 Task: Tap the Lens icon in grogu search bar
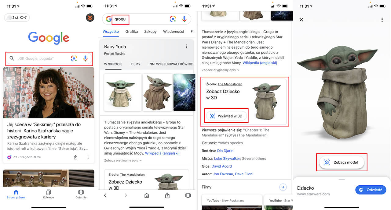point(173,19)
